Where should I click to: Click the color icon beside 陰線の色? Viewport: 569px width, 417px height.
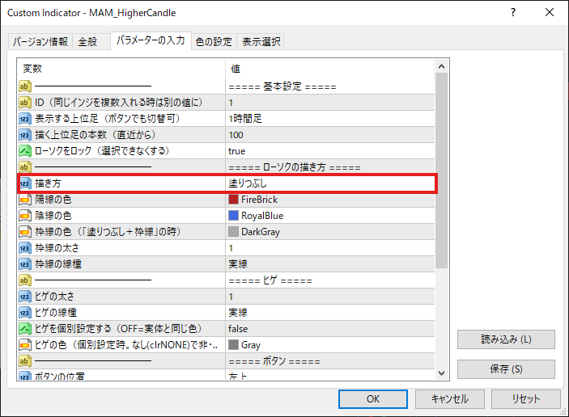pyautogui.click(x=24, y=216)
